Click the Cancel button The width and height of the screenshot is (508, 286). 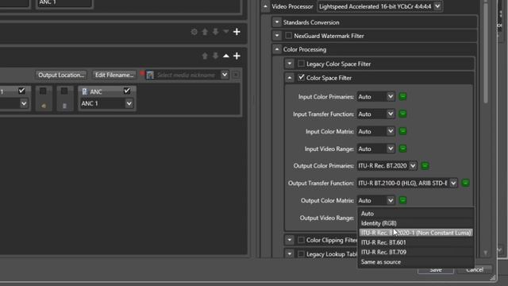(x=475, y=270)
